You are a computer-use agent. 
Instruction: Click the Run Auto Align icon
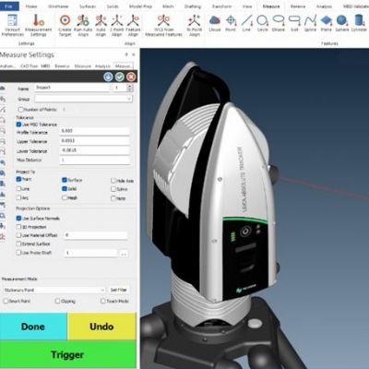click(83, 25)
